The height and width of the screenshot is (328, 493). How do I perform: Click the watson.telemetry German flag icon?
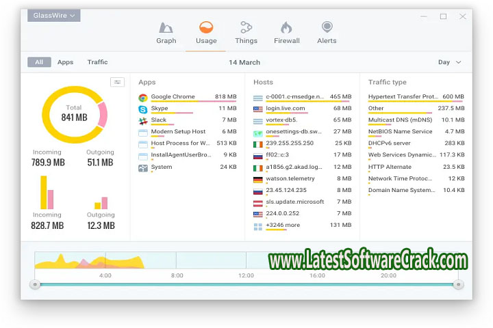258,180
